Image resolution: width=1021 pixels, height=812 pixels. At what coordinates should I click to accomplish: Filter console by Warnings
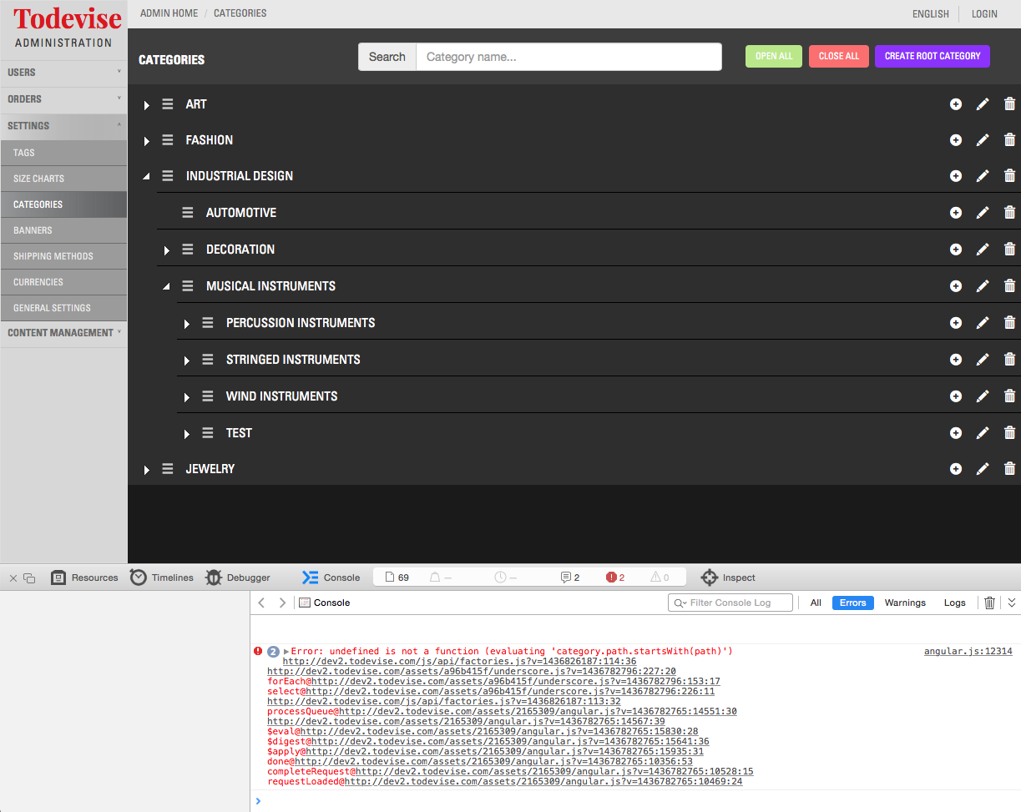pyautogui.click(x=905, y=603)
